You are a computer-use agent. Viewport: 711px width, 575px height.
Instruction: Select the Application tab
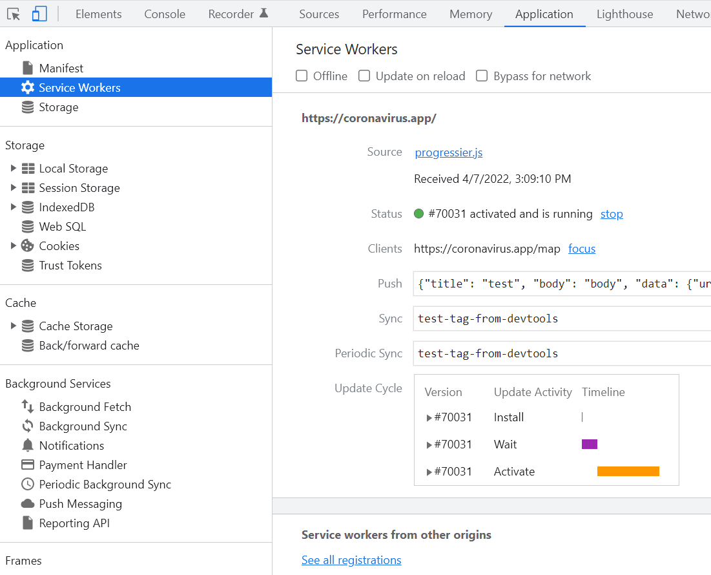(544, 14)
